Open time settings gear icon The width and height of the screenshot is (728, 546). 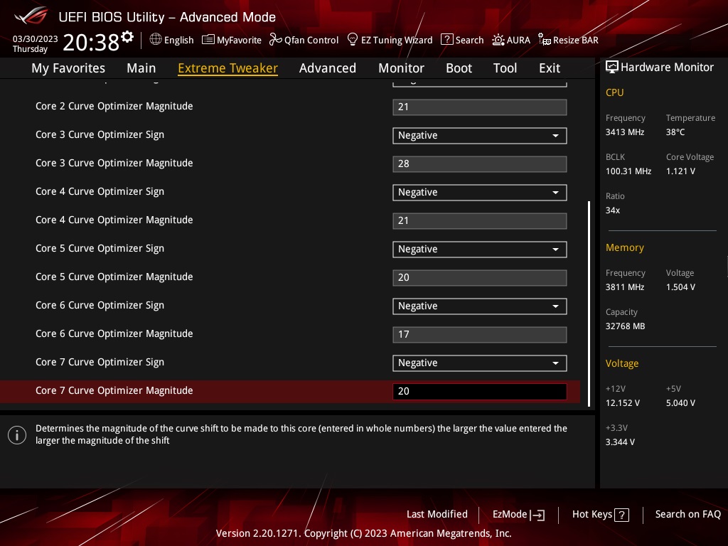pos(127,37)
